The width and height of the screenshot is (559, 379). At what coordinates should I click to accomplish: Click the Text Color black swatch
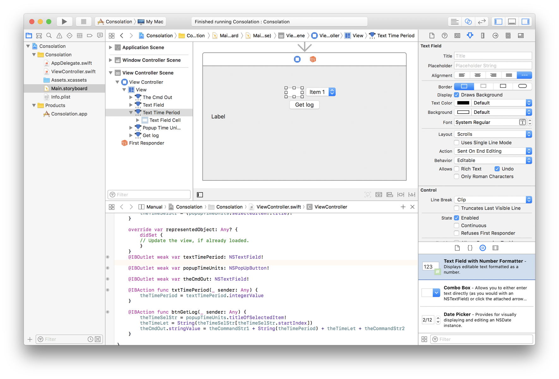click(463, 103)
